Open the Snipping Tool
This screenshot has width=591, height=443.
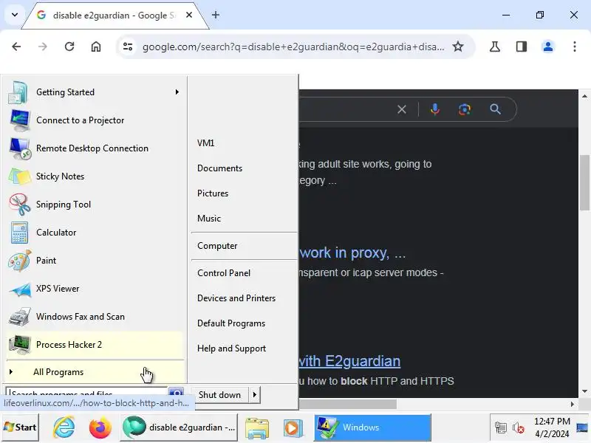[x=95, y=205]
